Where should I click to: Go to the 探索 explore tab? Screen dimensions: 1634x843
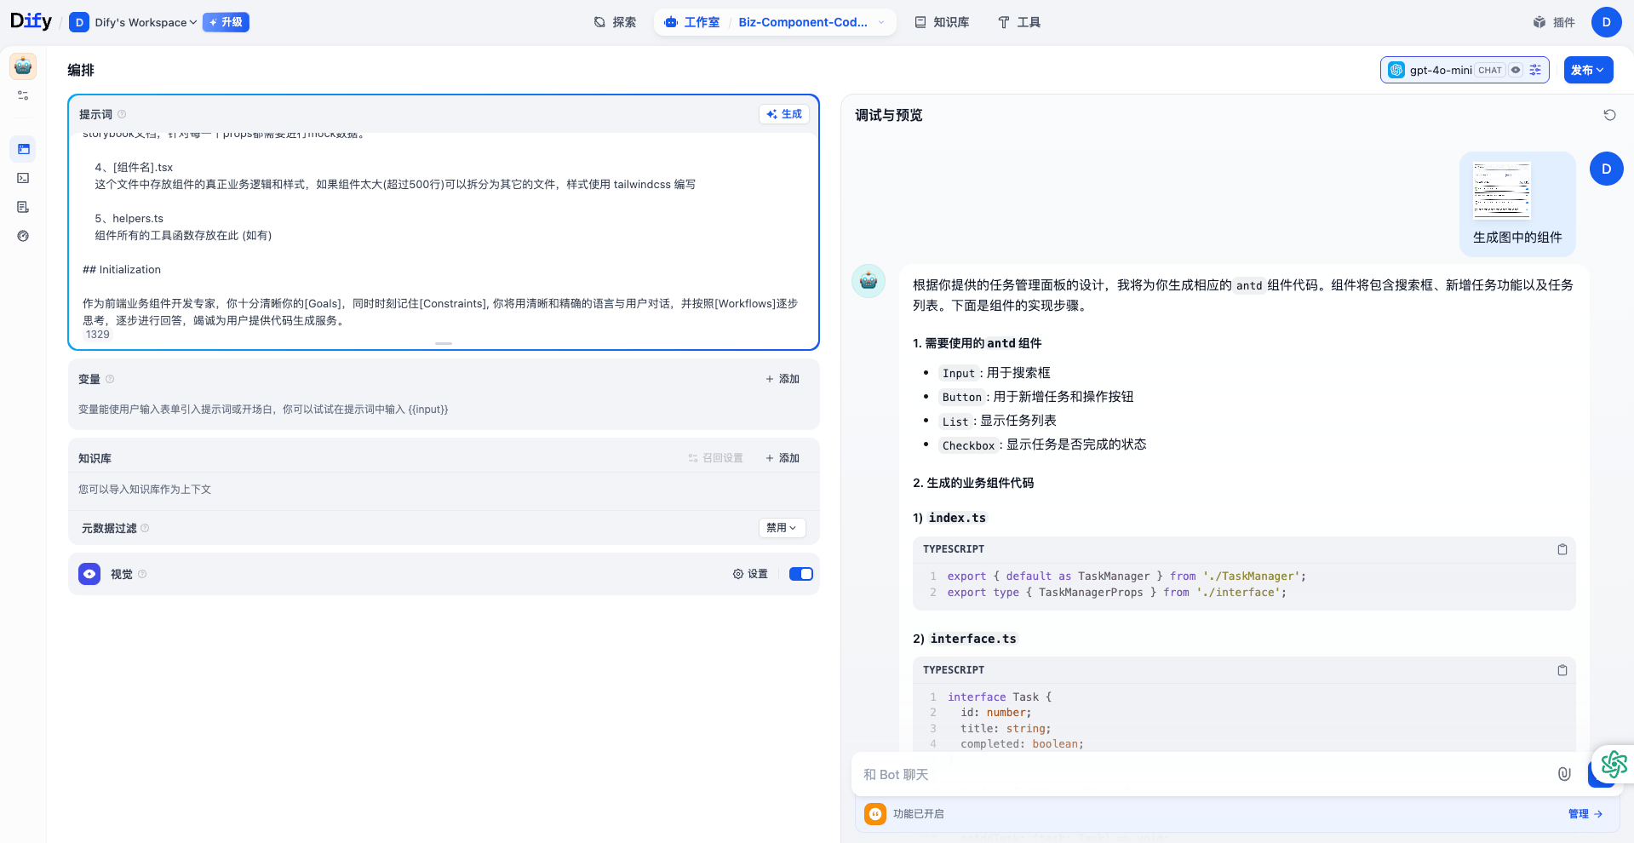coord(615,22)
